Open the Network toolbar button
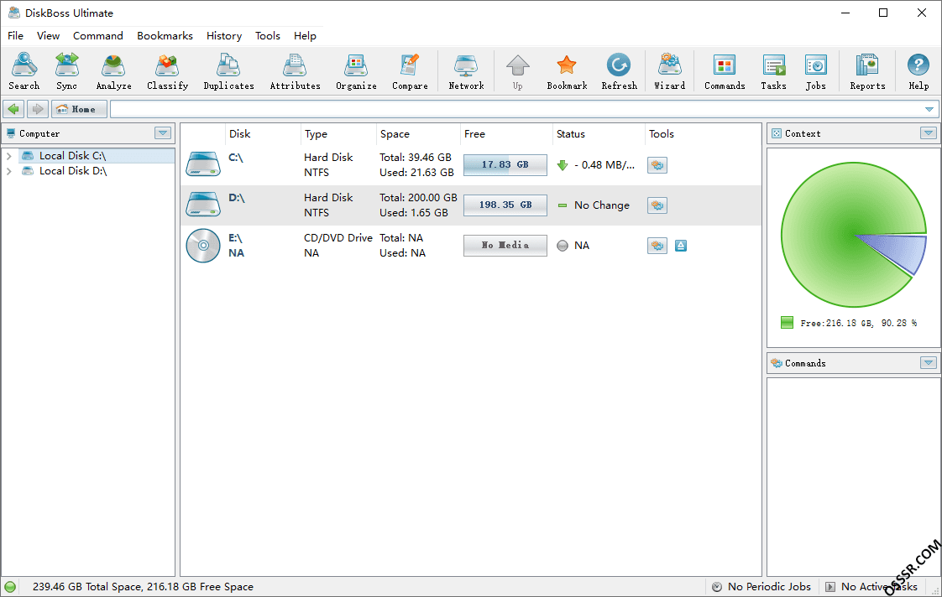This screenshot has height=597, width=942. [466, 70]
